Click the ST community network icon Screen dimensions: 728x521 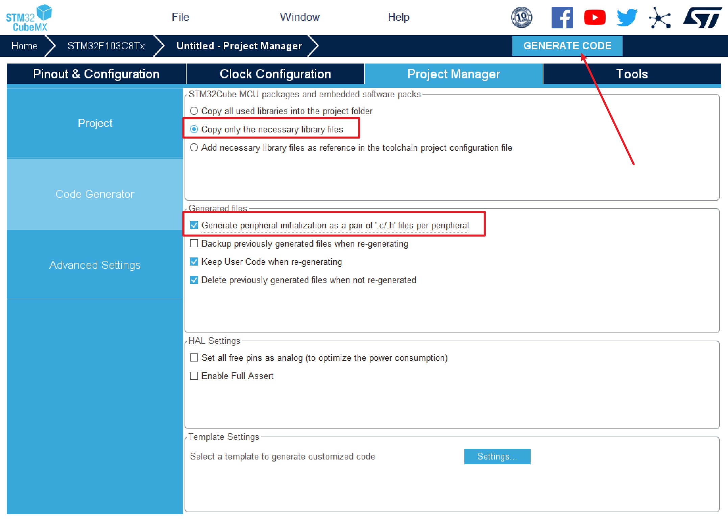[659, 18]
